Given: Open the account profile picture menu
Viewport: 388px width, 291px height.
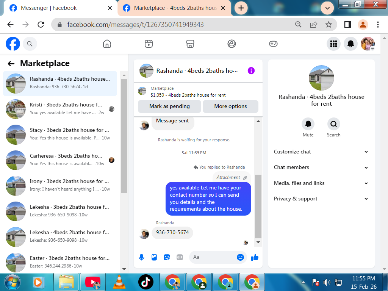Looking at the screenshot, I should click(368, 44).
